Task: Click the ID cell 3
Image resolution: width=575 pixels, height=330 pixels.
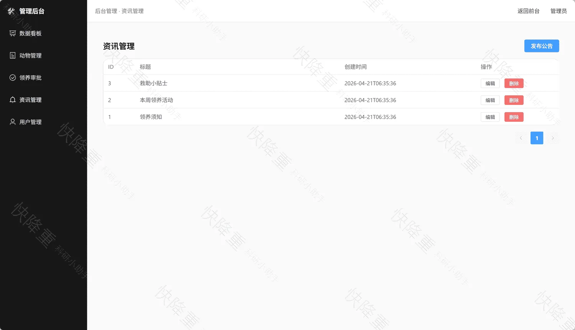Action: click(x=110, y=83)
